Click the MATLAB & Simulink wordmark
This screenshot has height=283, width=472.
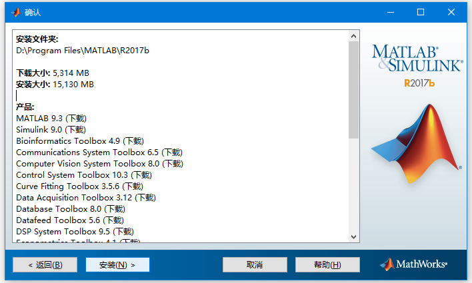point(417,59)
